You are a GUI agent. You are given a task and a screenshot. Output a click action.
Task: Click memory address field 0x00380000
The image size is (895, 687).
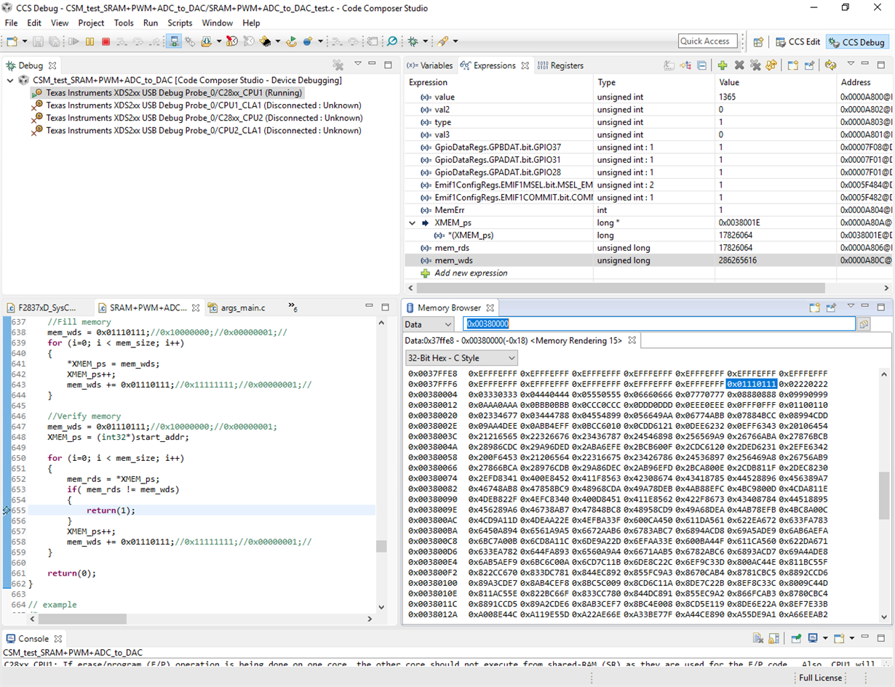click(x=659, y=324)
